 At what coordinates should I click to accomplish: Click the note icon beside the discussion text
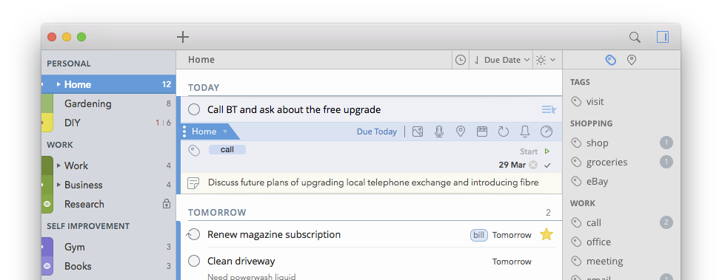tap(193, 183)
